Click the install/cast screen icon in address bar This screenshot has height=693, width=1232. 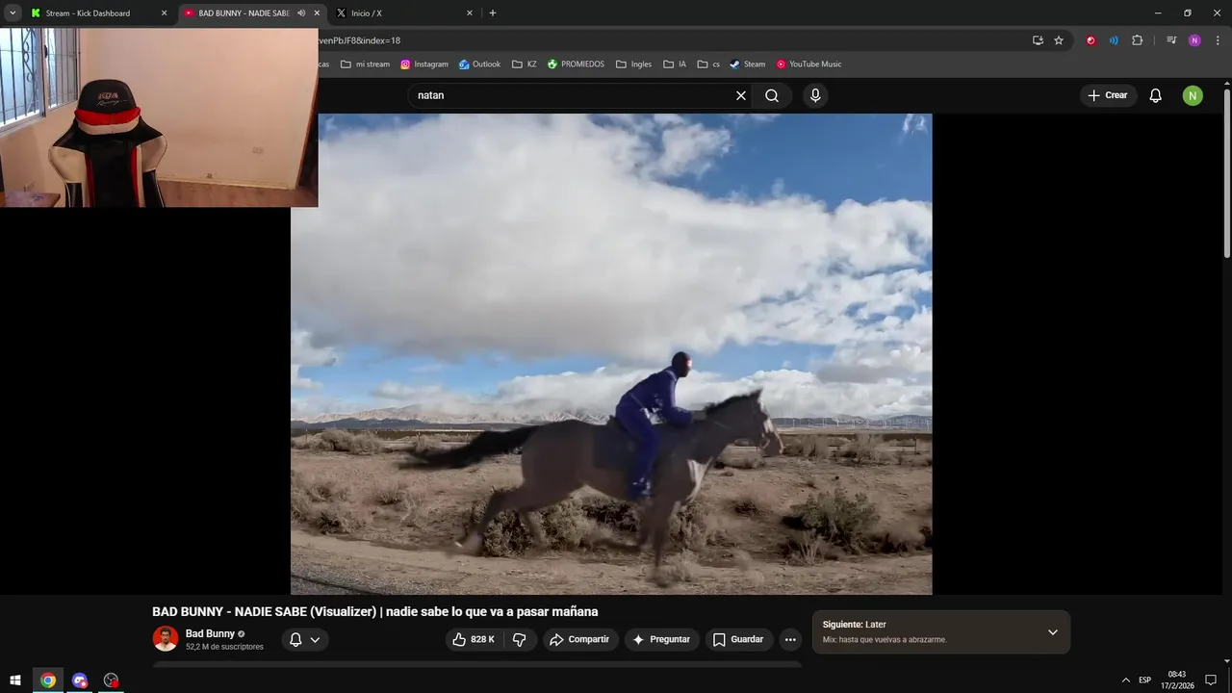click(1038, 40)
